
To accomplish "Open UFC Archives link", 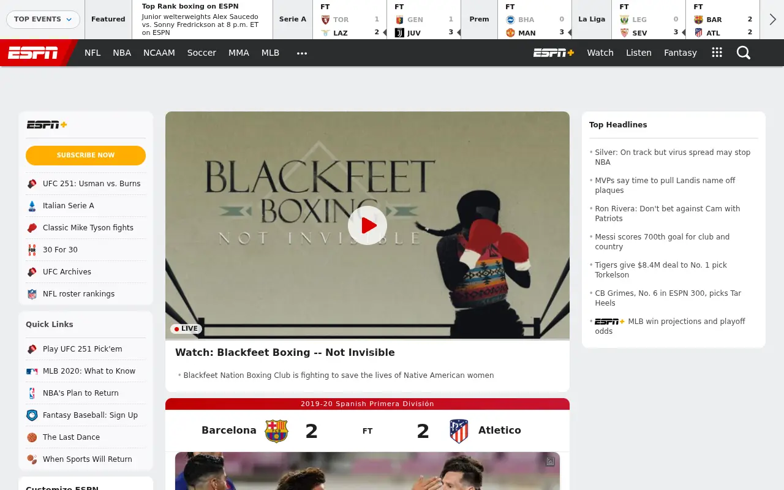I will click(67, 272).
